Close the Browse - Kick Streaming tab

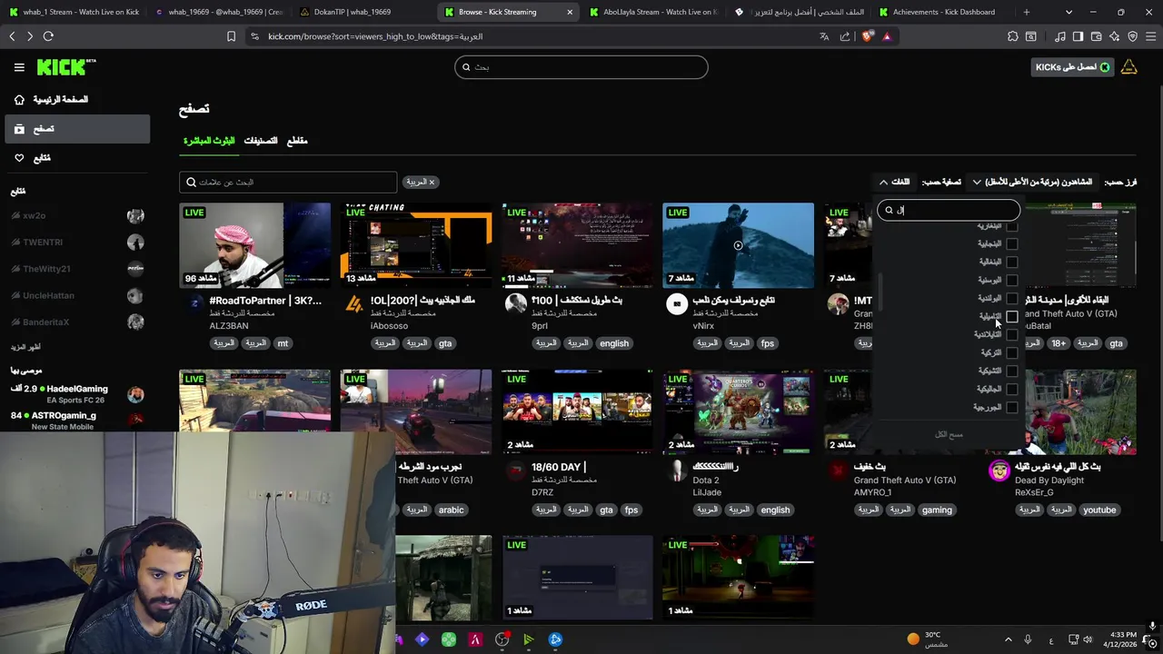click(570, 12)
